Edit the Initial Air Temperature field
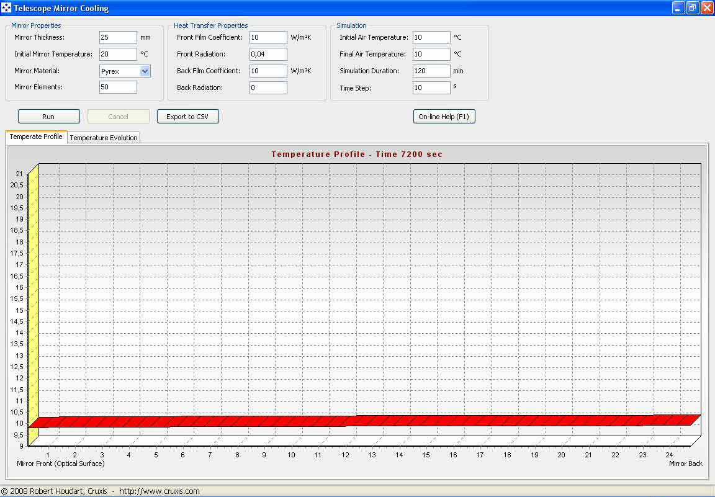The width and height of the screenshot is (715, 497). [431, 38]
